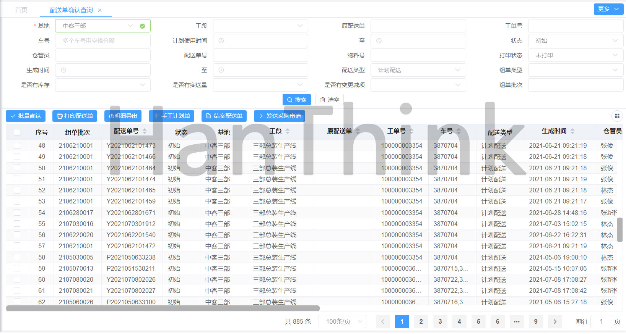626x334 pixels.
Task: Check the row 56 checkbox
Action: 17,235
